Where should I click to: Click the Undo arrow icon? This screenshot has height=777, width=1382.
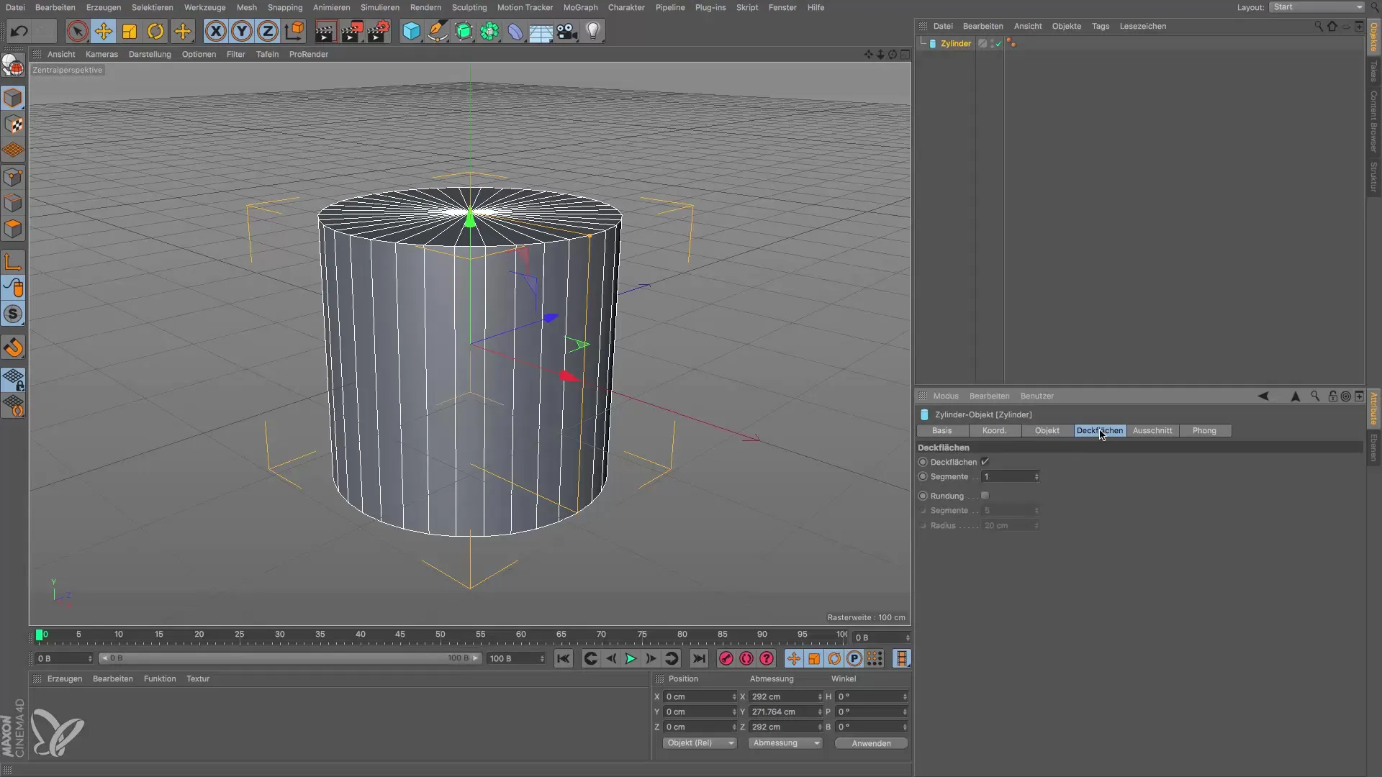(x=19, y=31)
